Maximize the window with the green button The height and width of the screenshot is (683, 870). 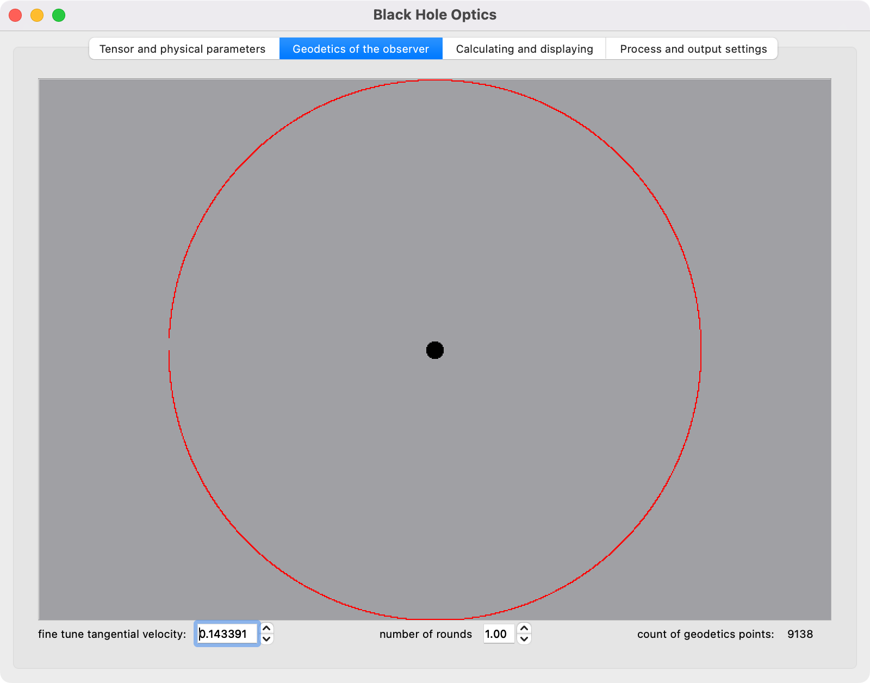tap(59, 15)
